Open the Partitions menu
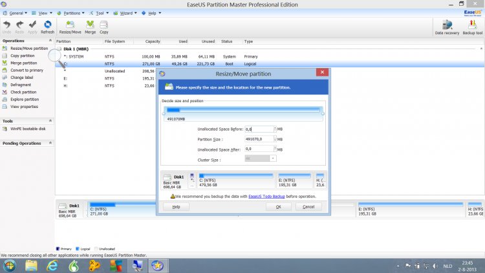Screen dimensions: 485x273 (71, 13)
